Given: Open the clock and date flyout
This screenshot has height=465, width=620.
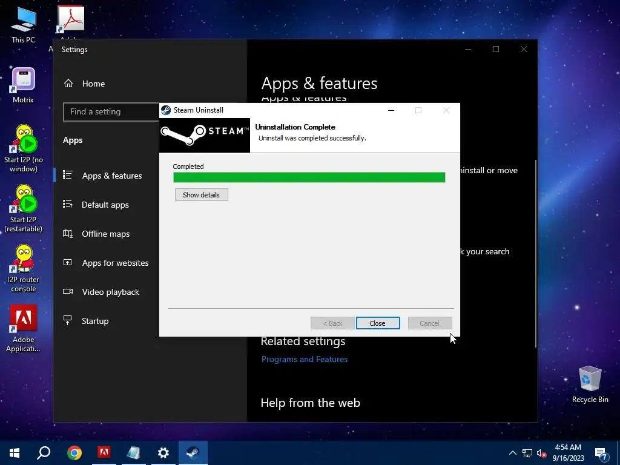Looking at the screenshot, I should tap(568, 453).
